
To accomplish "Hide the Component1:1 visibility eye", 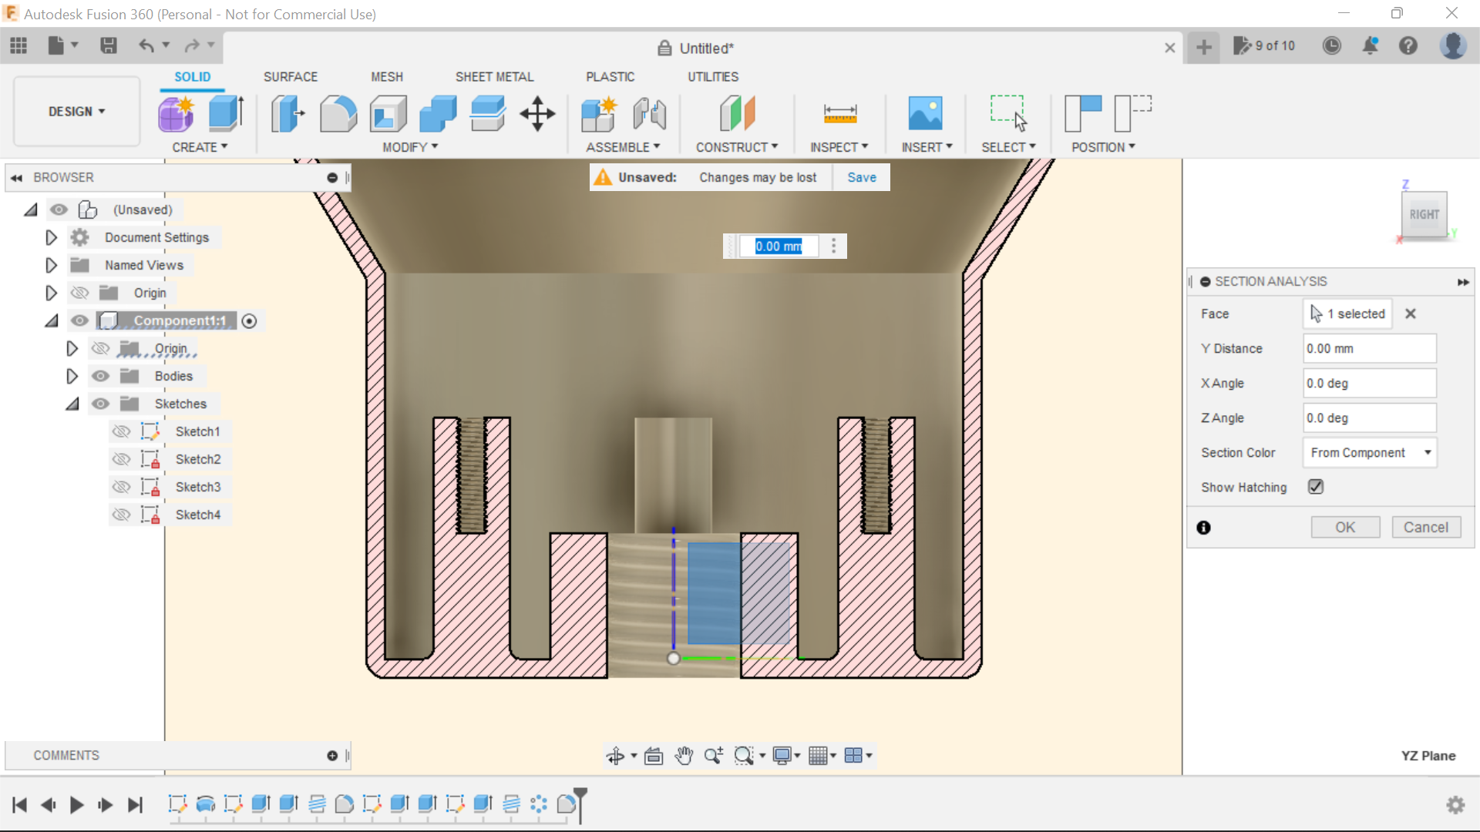I will coord(79,320).
